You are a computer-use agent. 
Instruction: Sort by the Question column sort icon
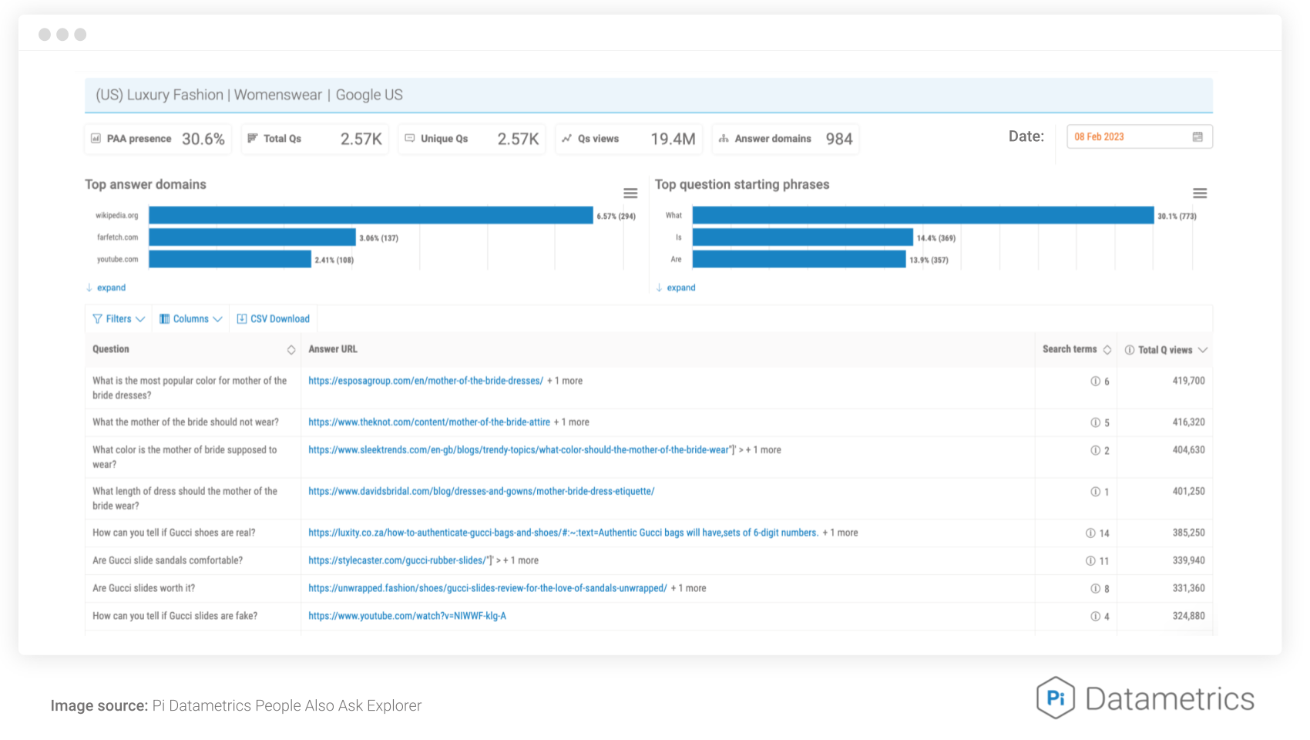point(291,350)
